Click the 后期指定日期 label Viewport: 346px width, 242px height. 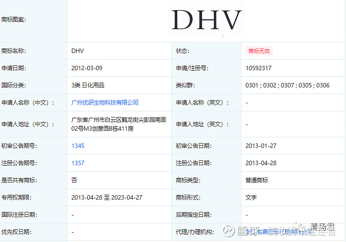[194, 215]
